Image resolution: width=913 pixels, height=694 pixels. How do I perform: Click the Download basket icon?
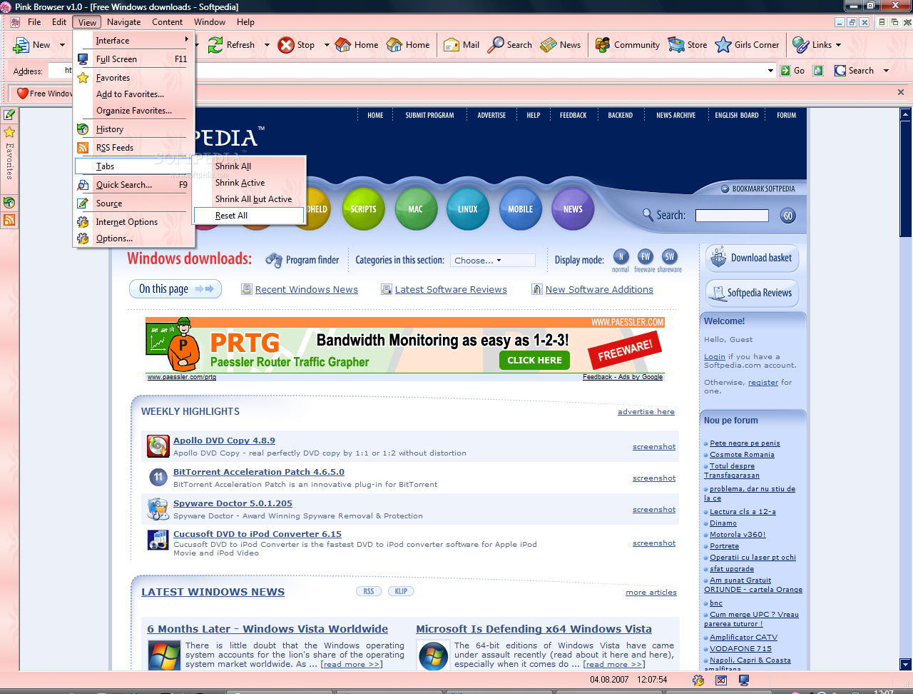(718, 258)
